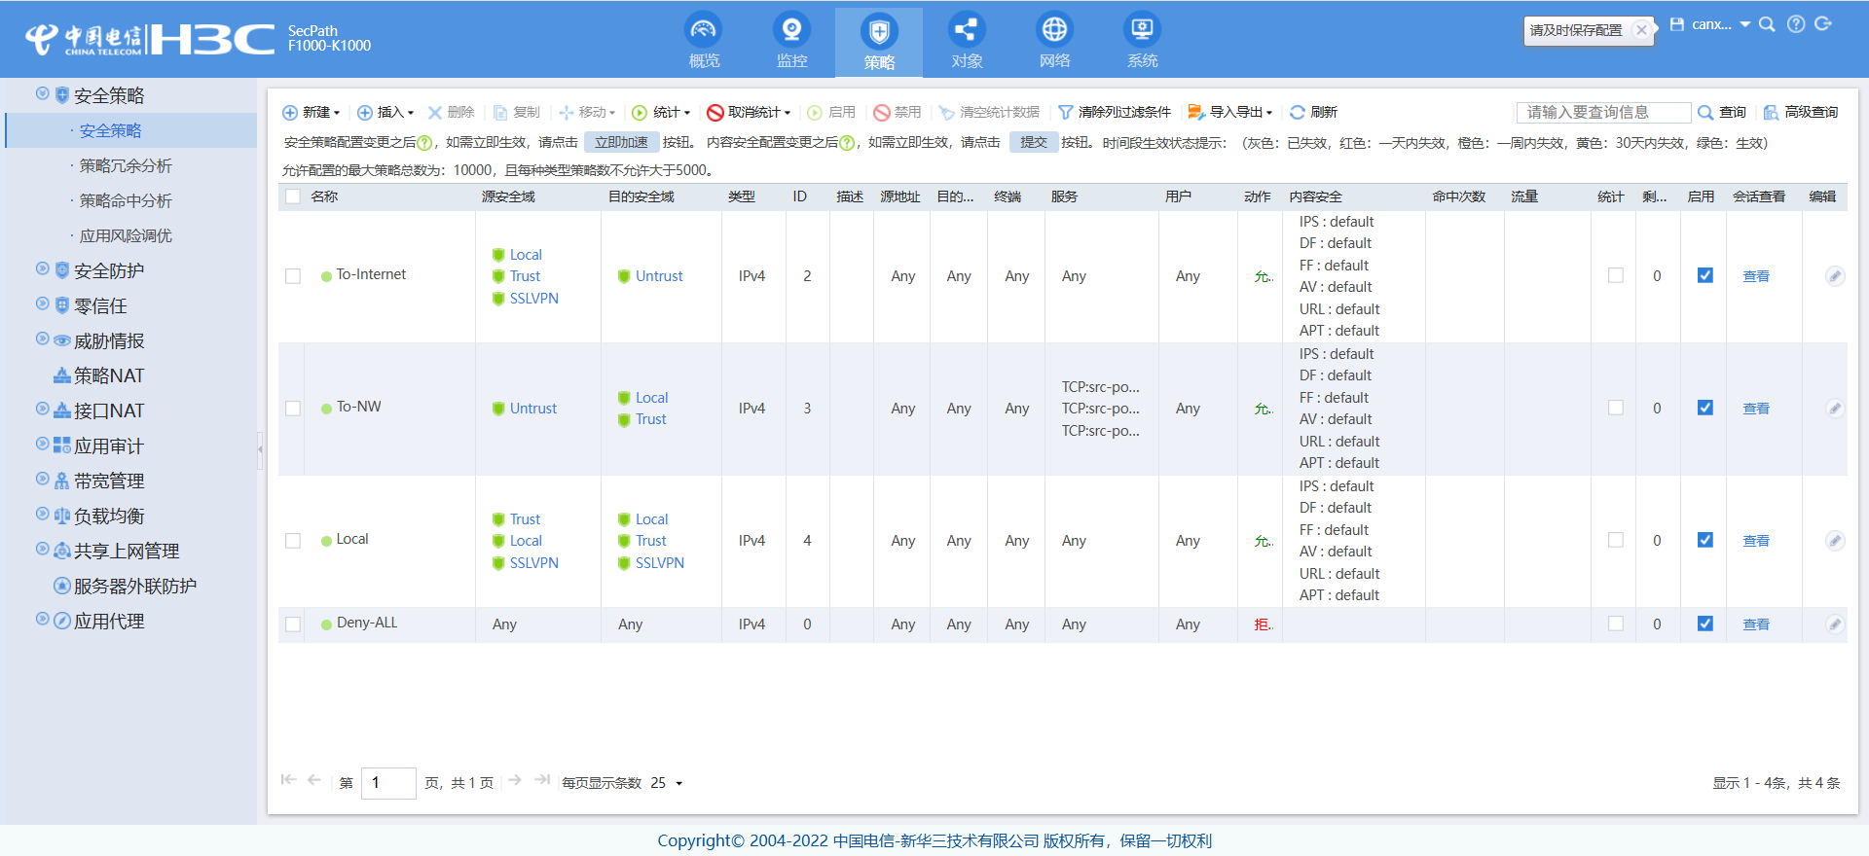The width and height of the screenshot is (1869, 856).
Task: Open the 移动 dropdown menu
Action: [x=587, y=113]
